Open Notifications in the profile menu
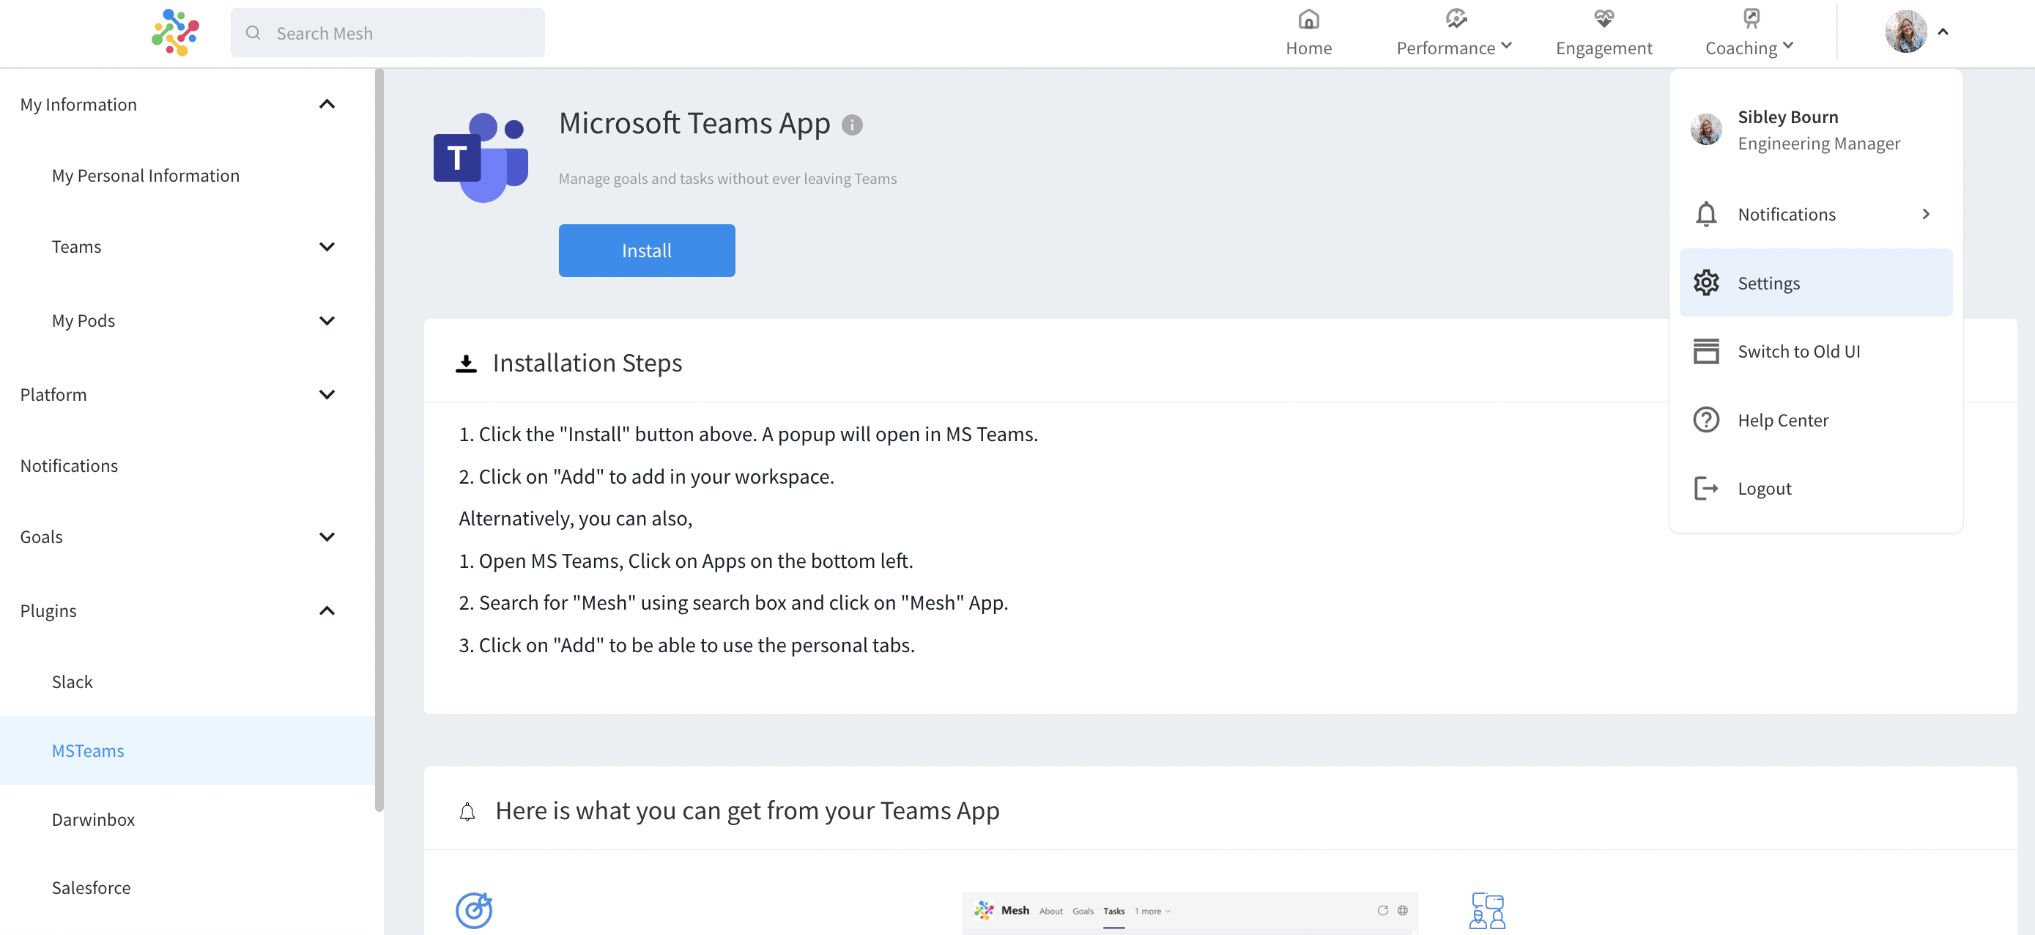Image resolution: width=2035 pixels, height=935 pixels. click(x=1815, y=214)
